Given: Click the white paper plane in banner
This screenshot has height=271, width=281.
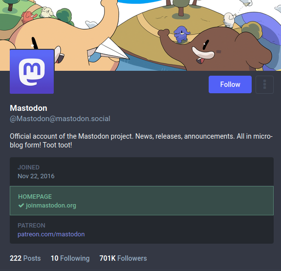Looking at the screenshot, I should tap(111, 49).
